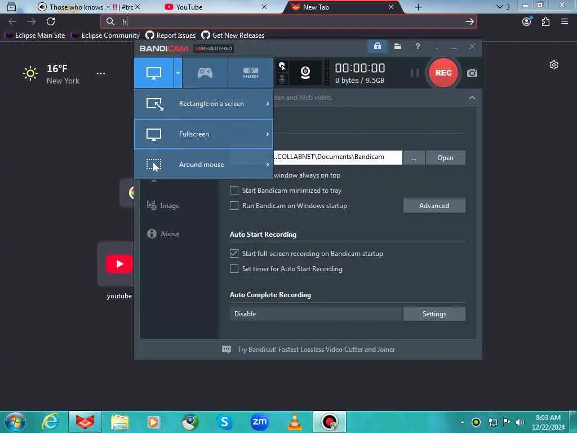Open Eclipse Main Site bookmark
This screenshot has width=577, height=433.
[x=35, y=36]
